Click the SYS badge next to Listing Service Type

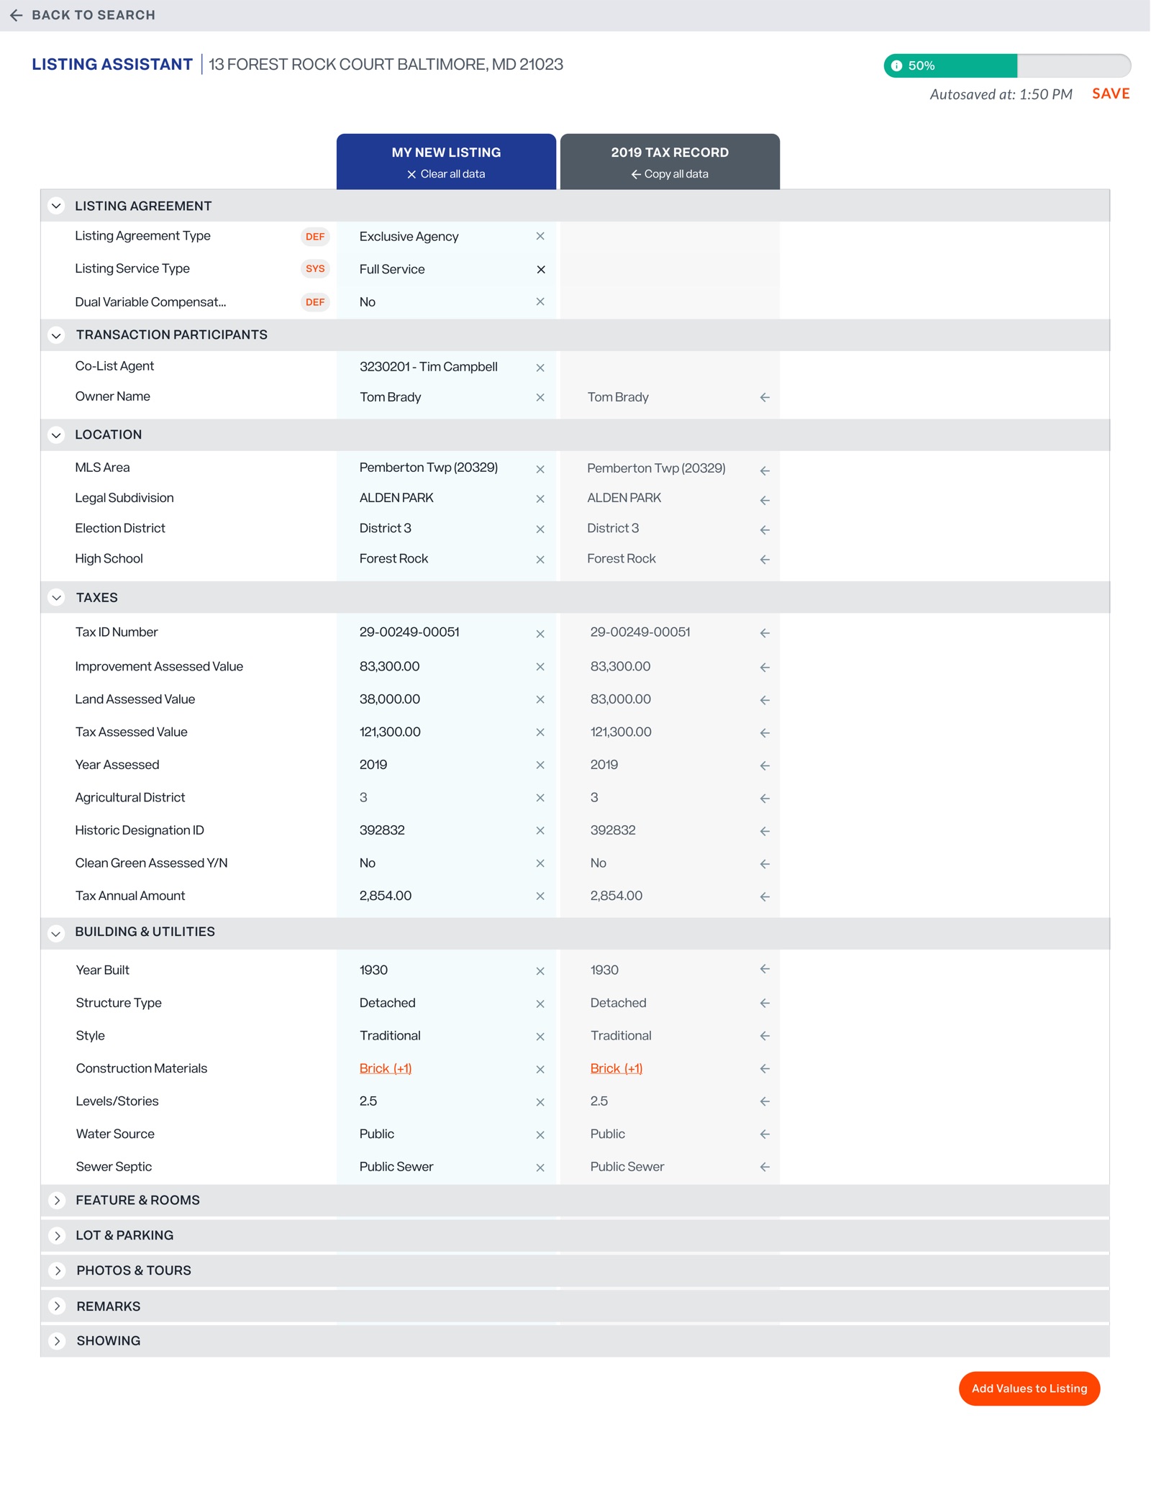pyautogui.click(x=314, y=268)
